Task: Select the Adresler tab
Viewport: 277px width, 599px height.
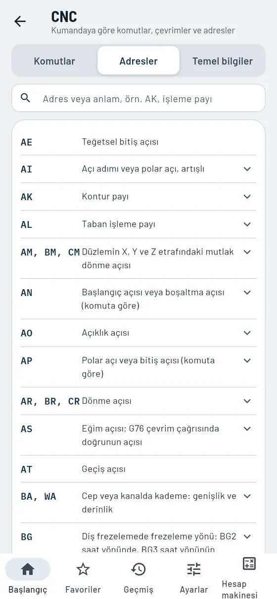Action: pos(138,61)
